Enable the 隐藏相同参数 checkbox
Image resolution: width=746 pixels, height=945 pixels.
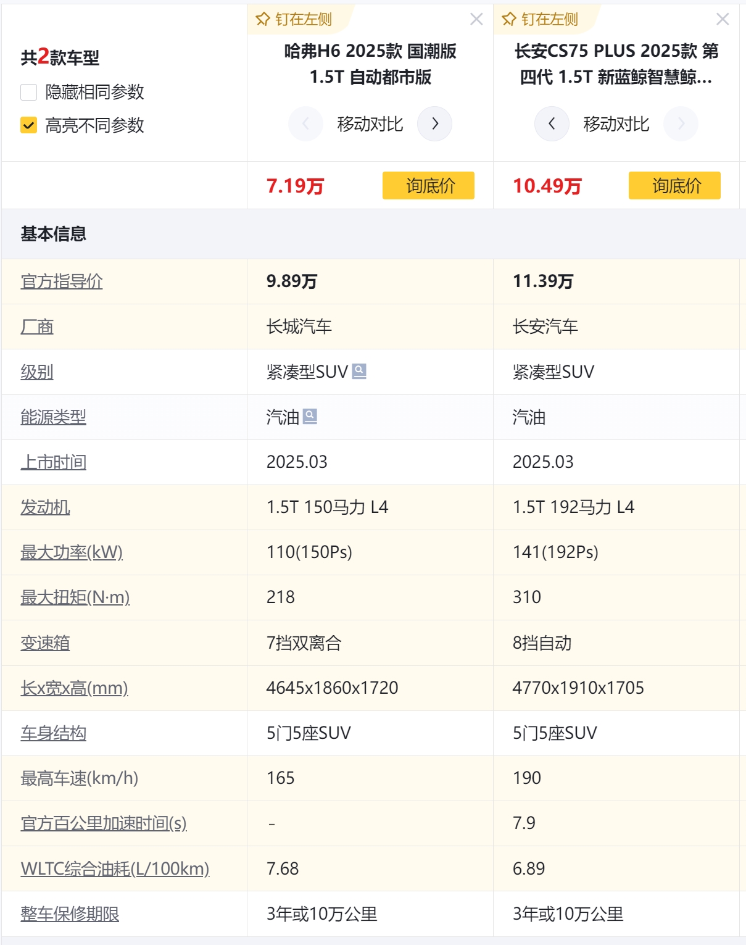(29, 92)
